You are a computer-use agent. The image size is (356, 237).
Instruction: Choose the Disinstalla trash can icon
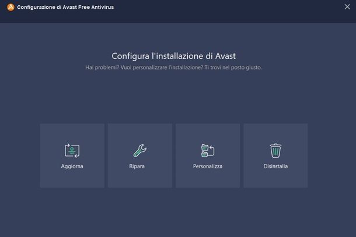coord(275,151)
